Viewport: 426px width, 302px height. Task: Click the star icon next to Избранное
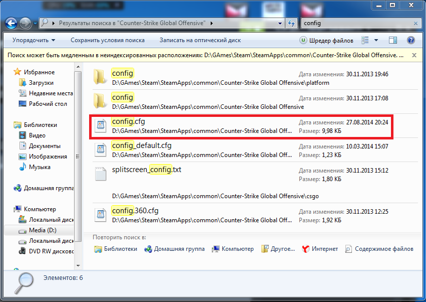click(x=18, y=72)
